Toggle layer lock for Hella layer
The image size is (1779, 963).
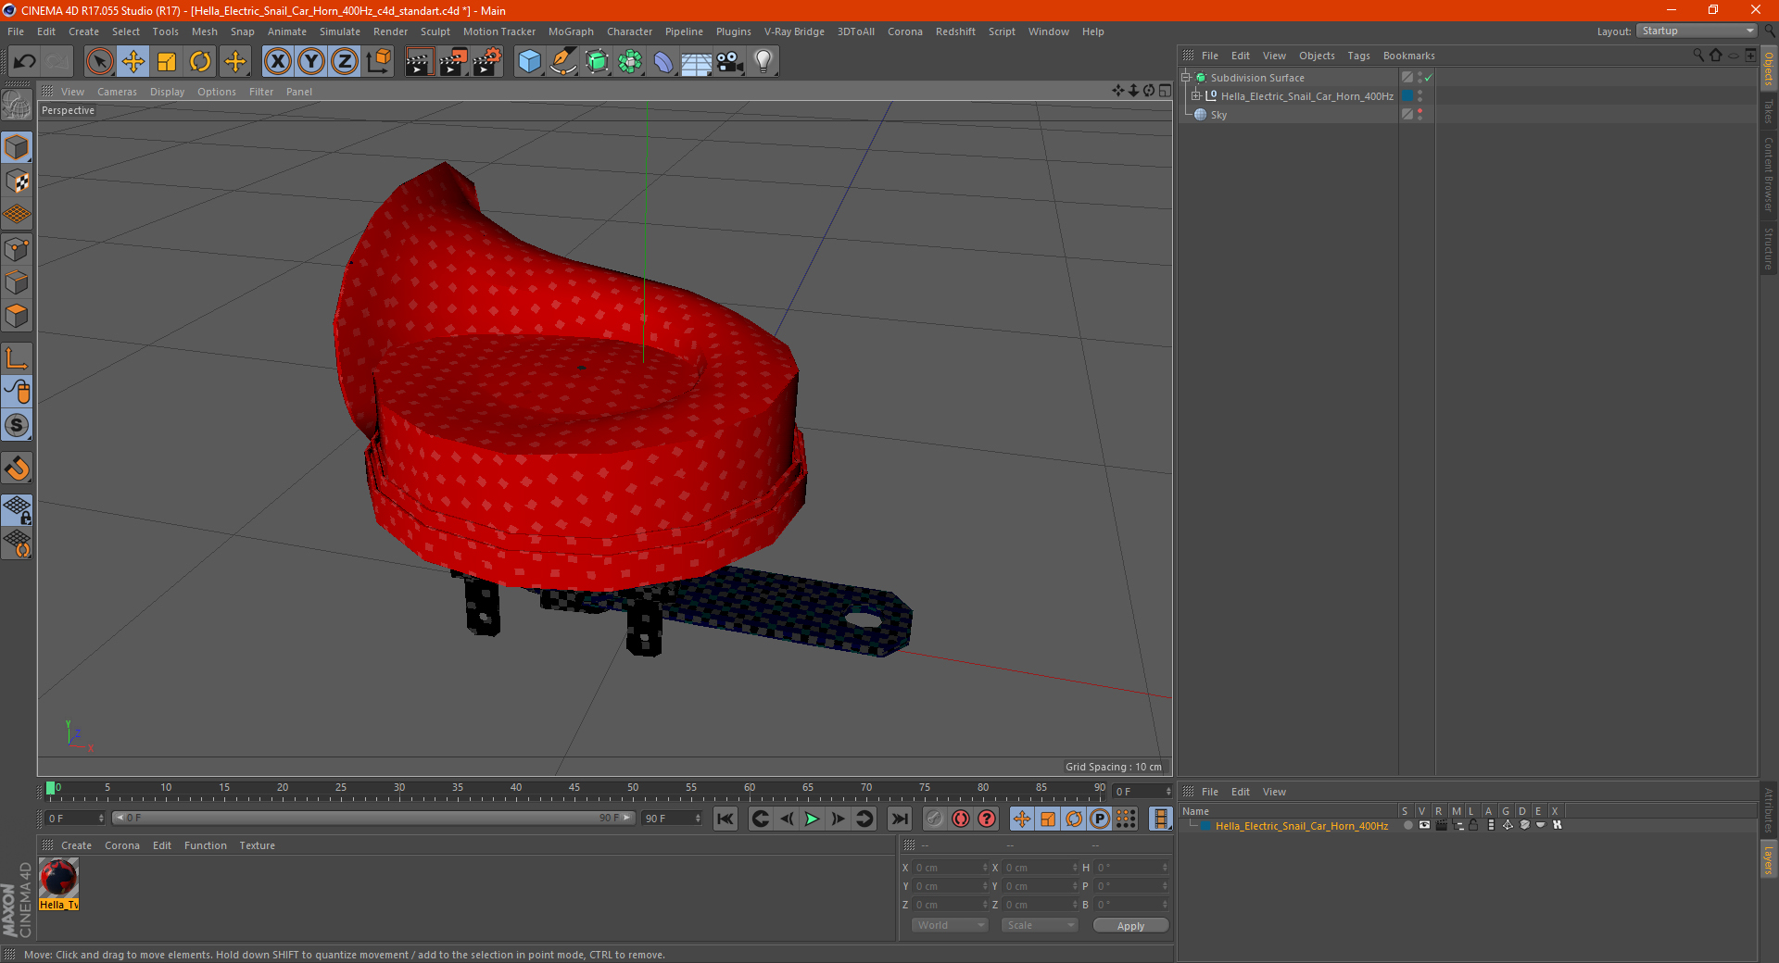1473,825
